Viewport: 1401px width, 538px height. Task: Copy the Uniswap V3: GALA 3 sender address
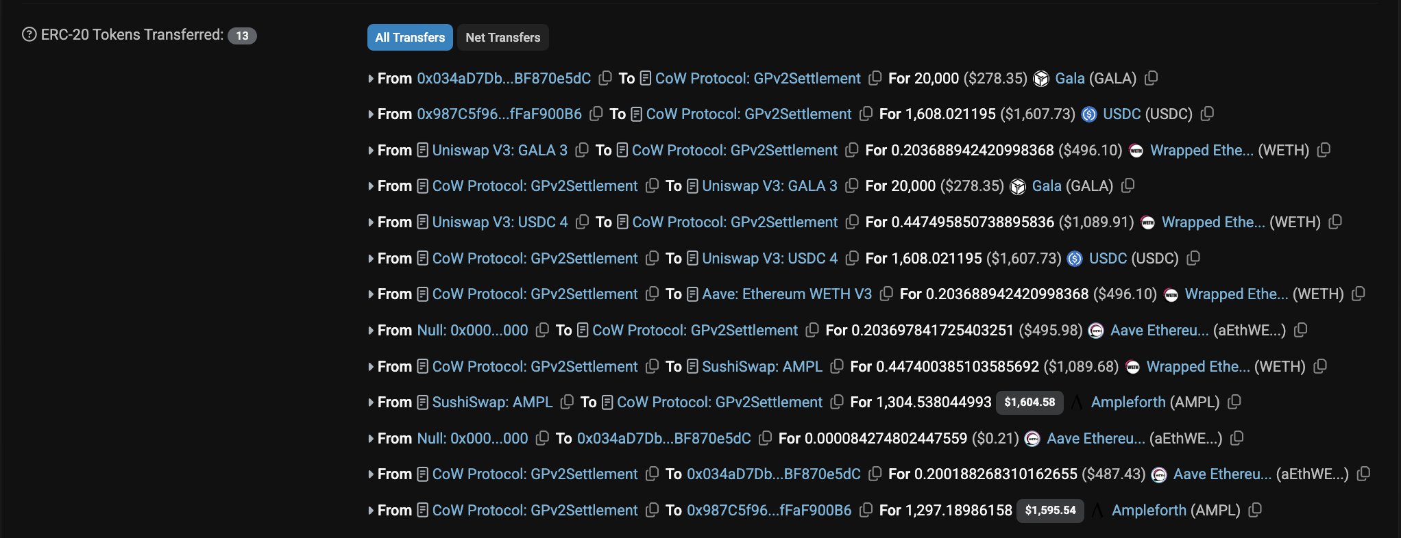point(581,150)
